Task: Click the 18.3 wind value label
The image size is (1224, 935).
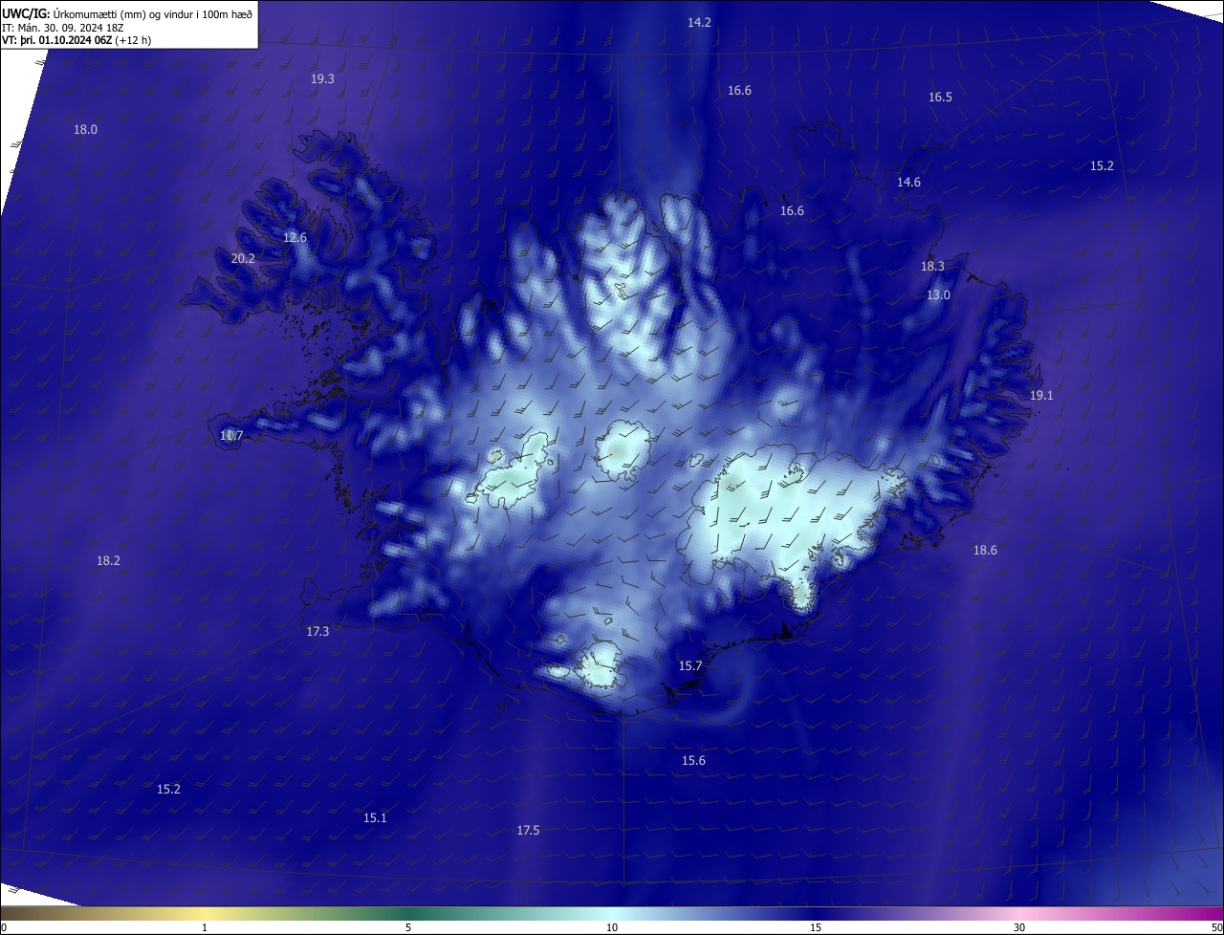Action: pyautogui.click(x=932, y=267)
